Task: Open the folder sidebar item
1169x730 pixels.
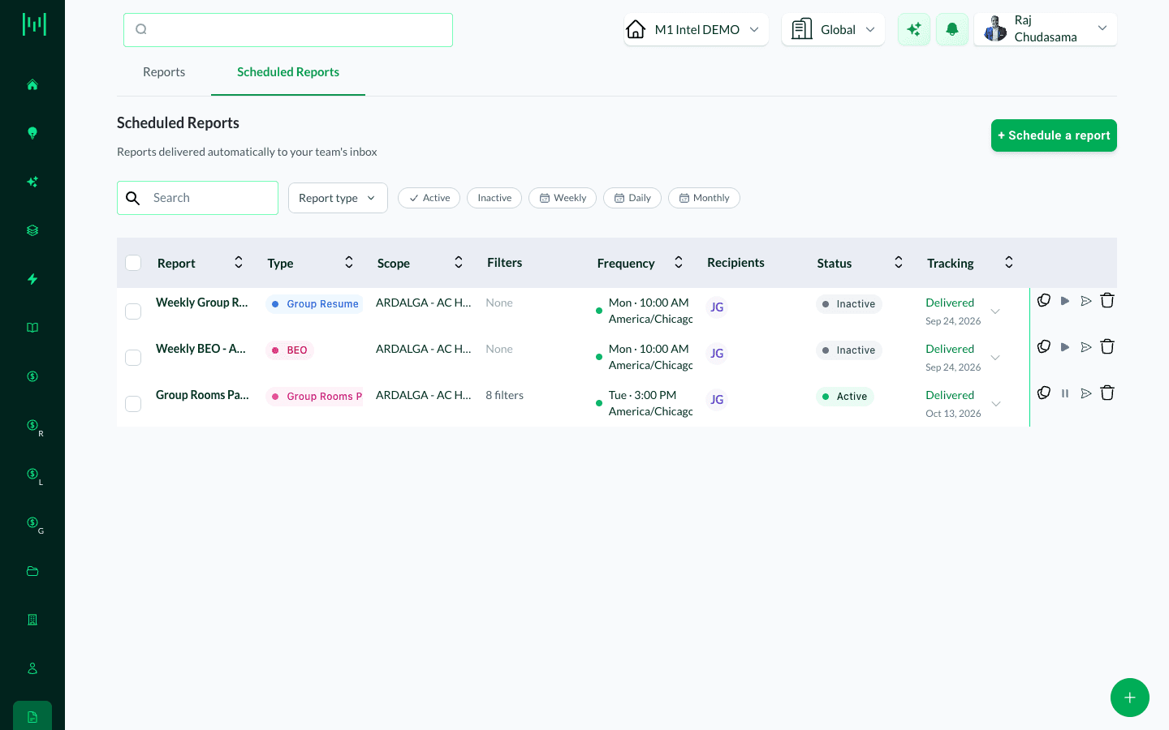Action: pyautogui.click(x=32, y=571)
